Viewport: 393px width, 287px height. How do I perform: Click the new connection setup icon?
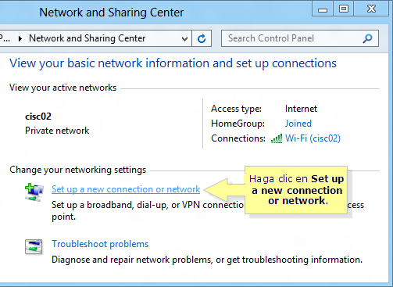(34, 192)
